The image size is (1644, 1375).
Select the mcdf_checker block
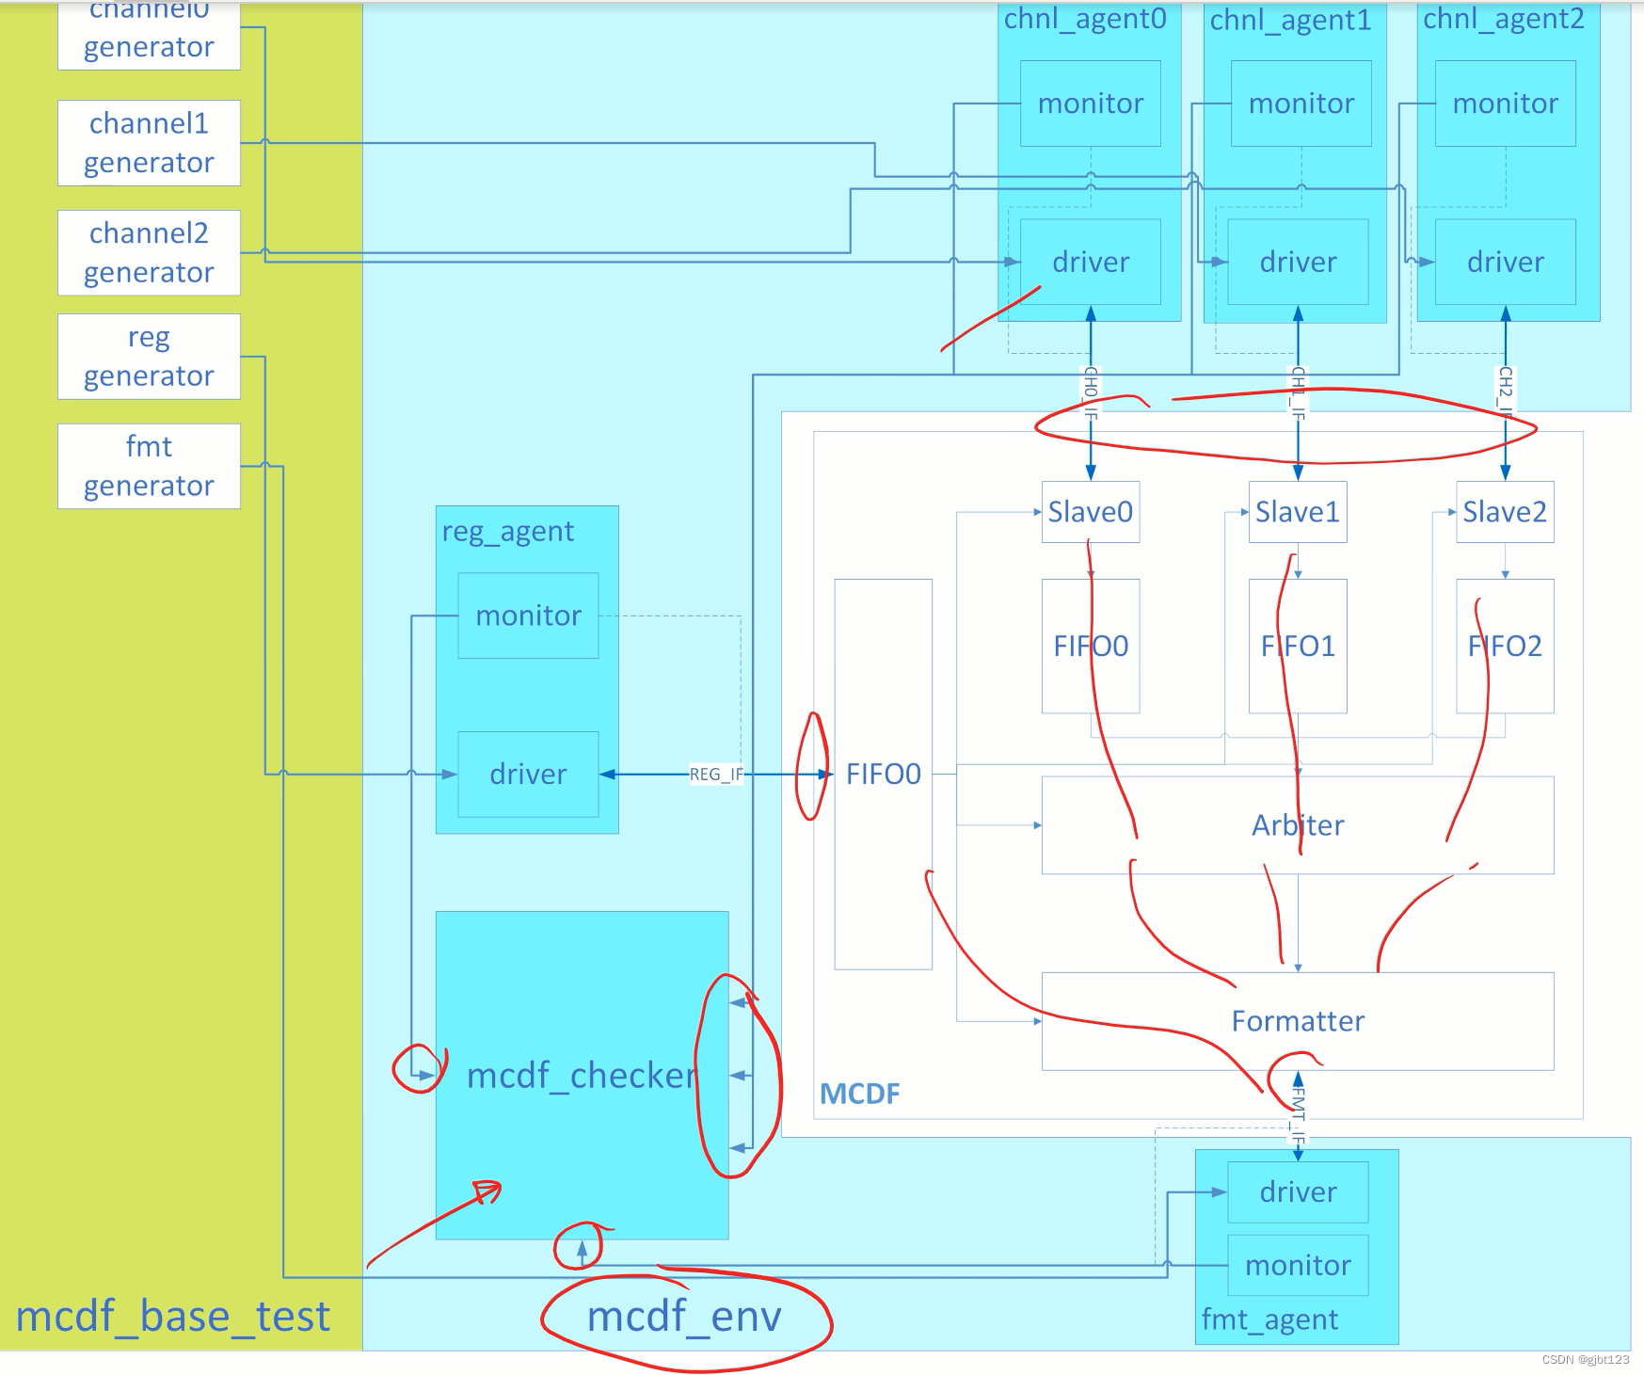pos(582,1075)
